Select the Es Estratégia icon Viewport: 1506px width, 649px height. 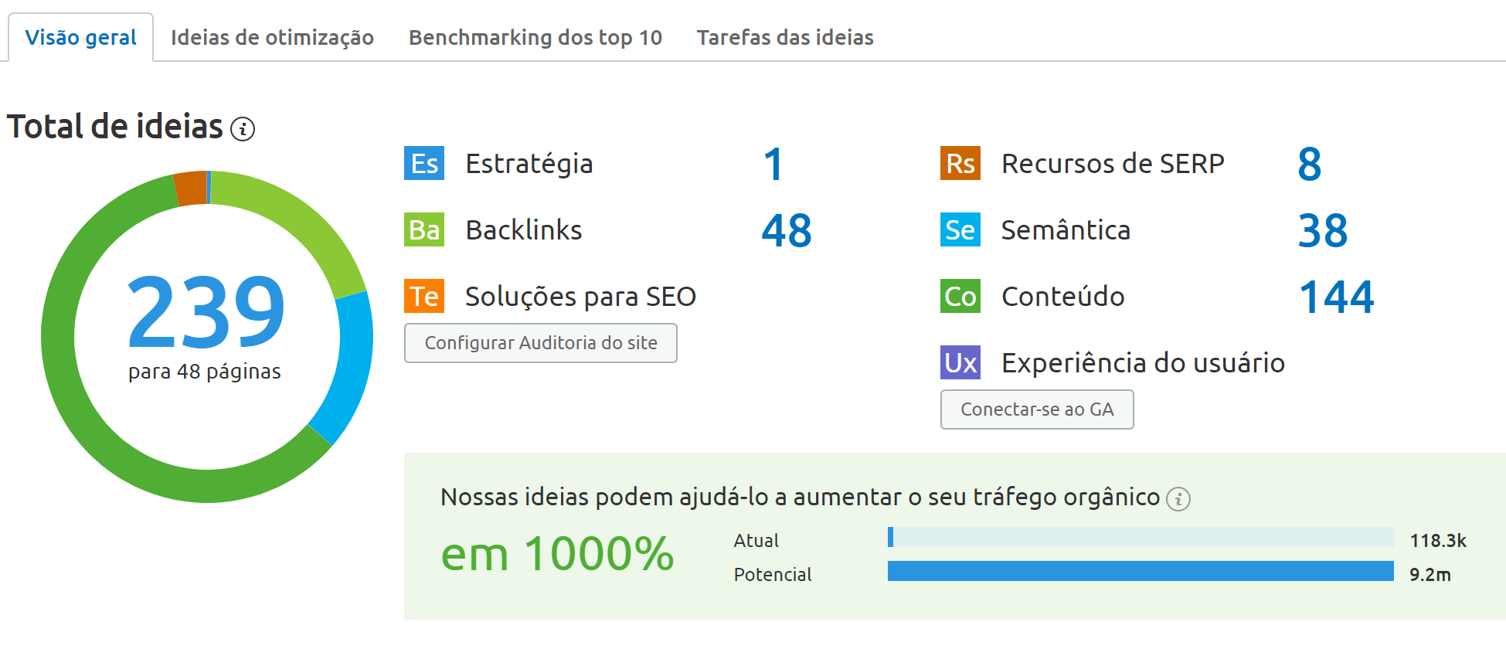pos(423,164)
